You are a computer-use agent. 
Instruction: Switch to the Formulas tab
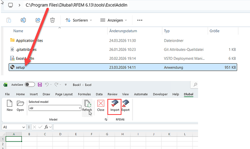coord(84,94)
